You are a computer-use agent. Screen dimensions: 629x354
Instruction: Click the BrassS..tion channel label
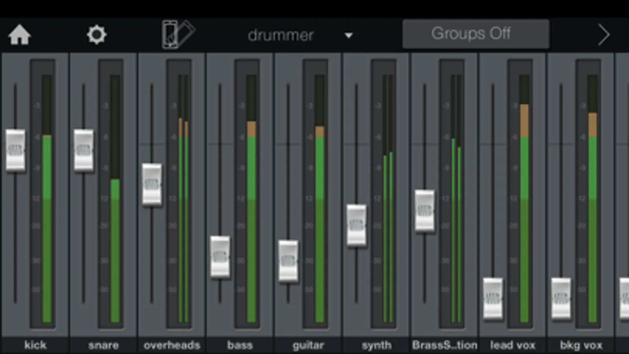445,345
